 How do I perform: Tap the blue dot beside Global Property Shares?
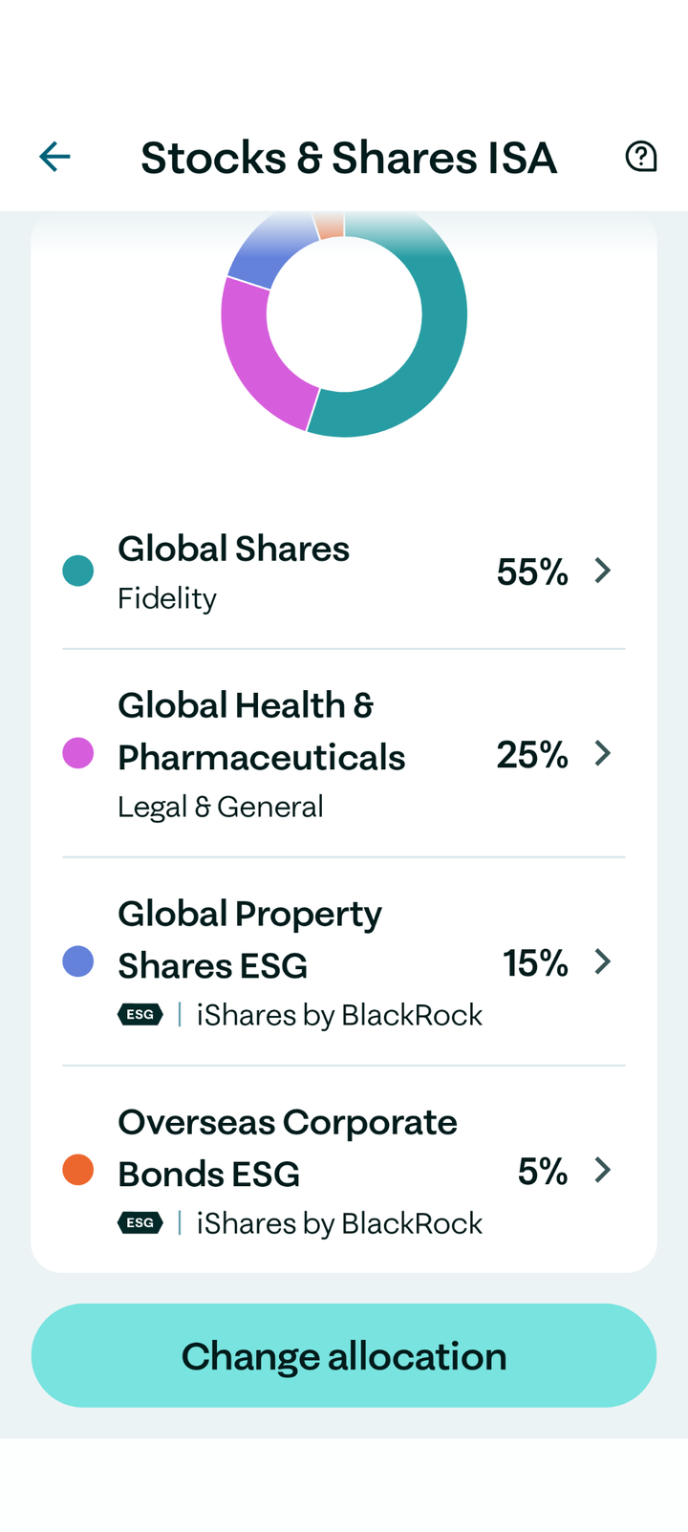tap(78, 961)
